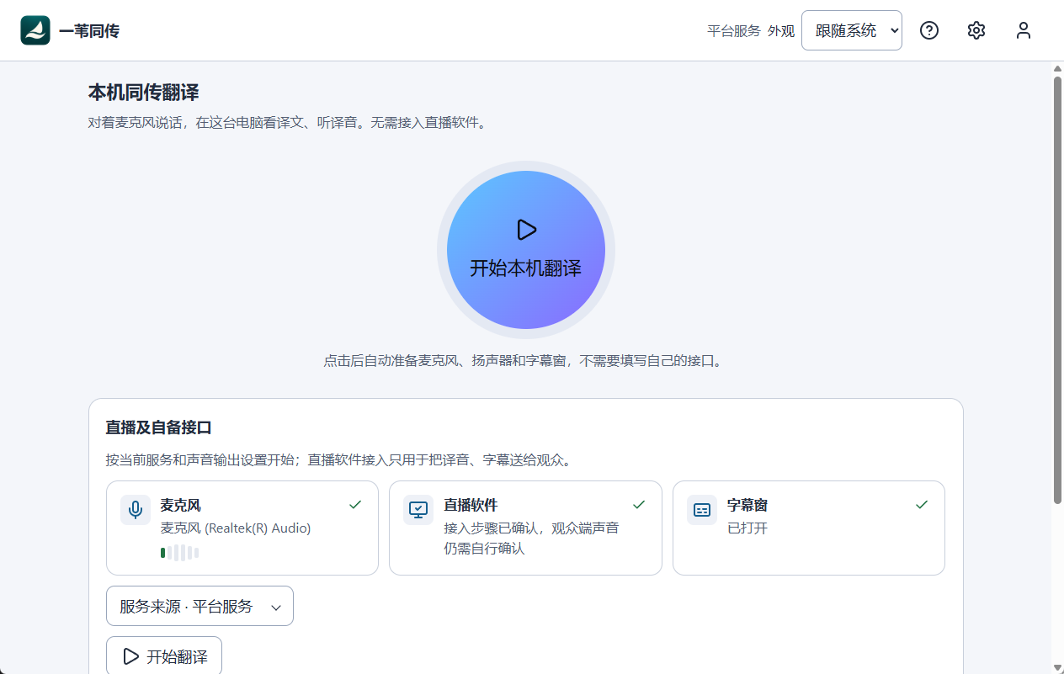
Task: Click the subtitle icon in 字幕窗 card
Action: tap(702, 510)
